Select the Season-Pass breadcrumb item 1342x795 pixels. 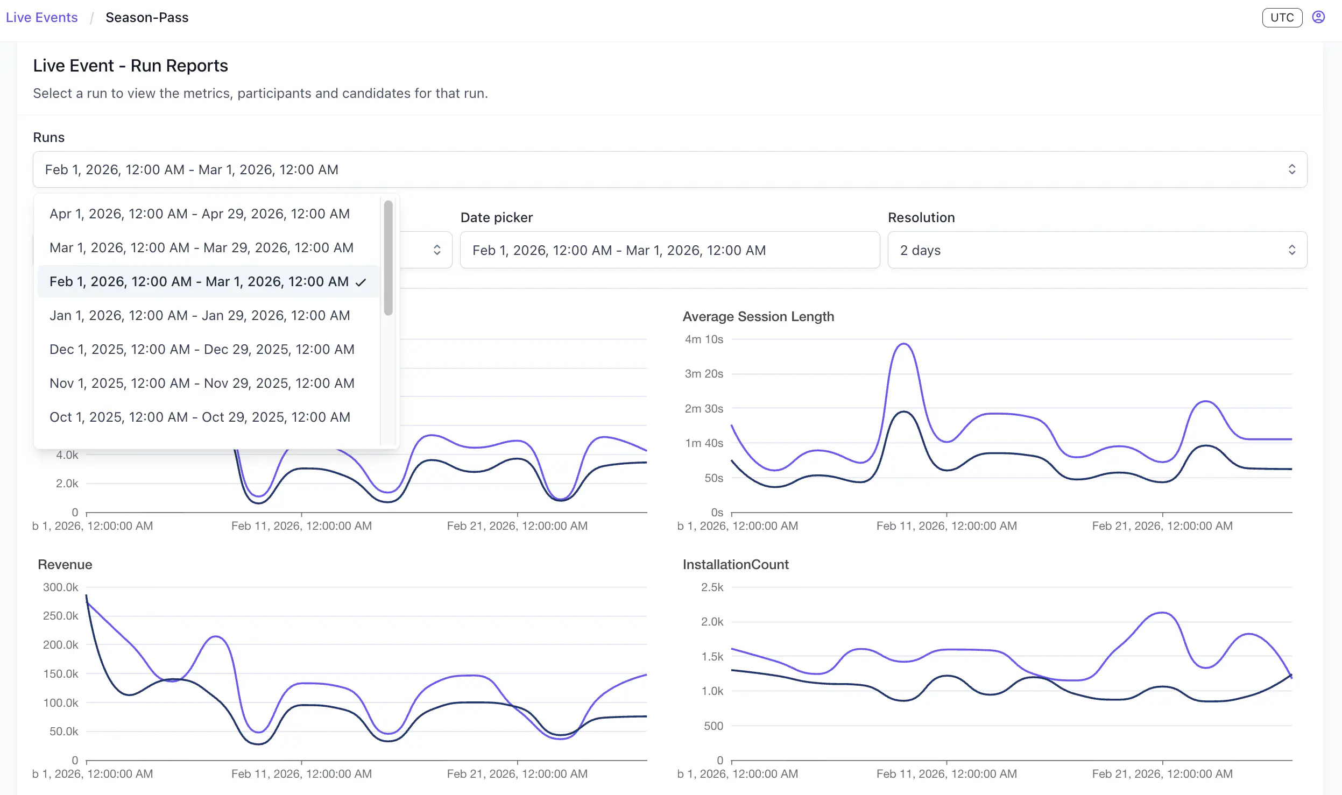coord(147,17)
